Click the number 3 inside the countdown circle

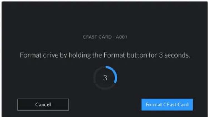[105, 78]
